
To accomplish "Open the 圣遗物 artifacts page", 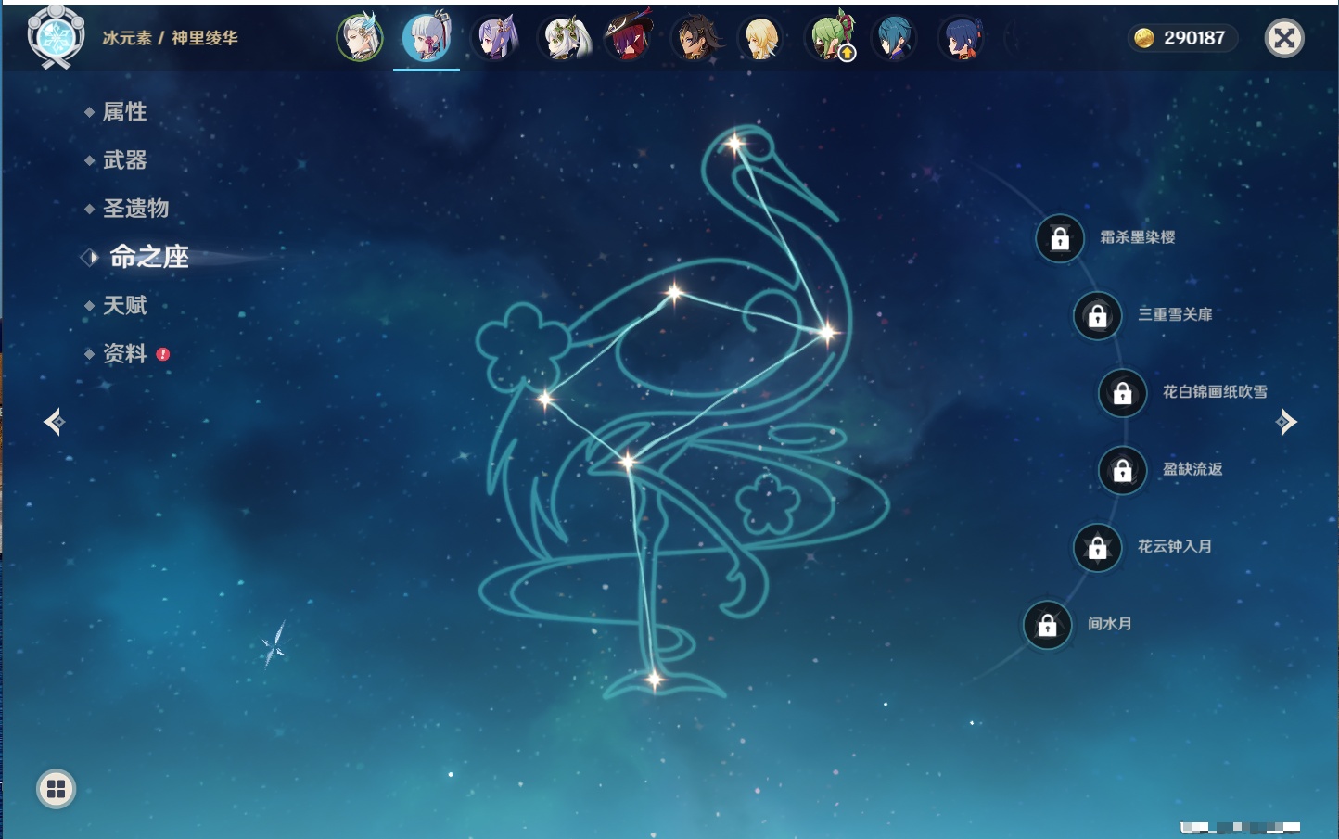I will tap(135, 209).
